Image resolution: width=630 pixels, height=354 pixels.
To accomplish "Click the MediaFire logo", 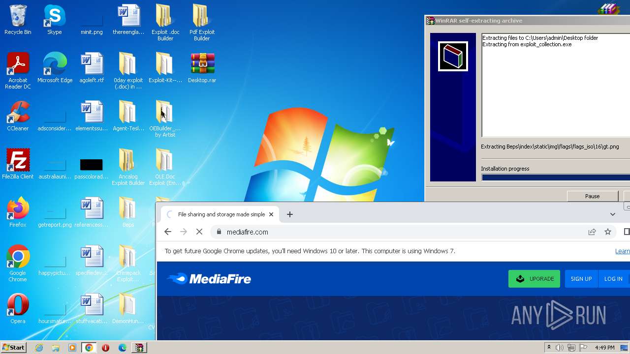I will 209,279.
